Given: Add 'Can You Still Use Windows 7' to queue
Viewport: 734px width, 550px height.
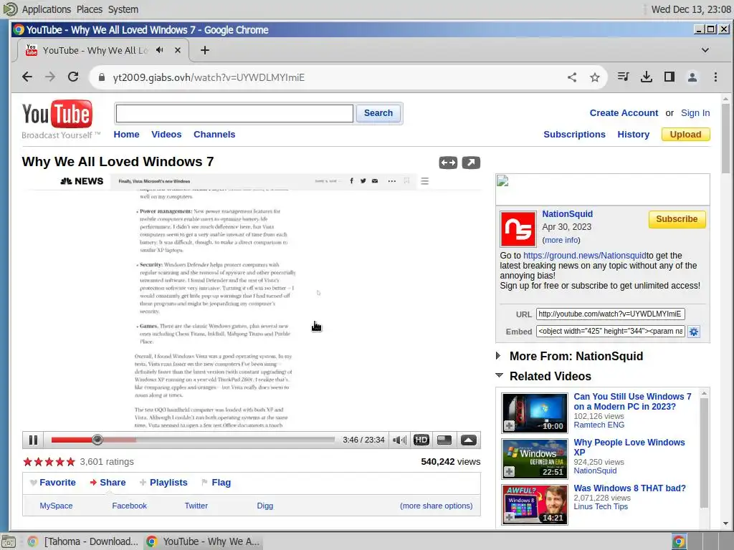Looking at the screenshot, I should (510, 425).
